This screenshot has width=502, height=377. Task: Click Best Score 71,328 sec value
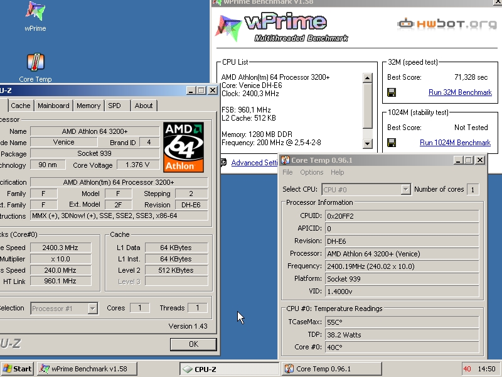[x=471, y=77]
